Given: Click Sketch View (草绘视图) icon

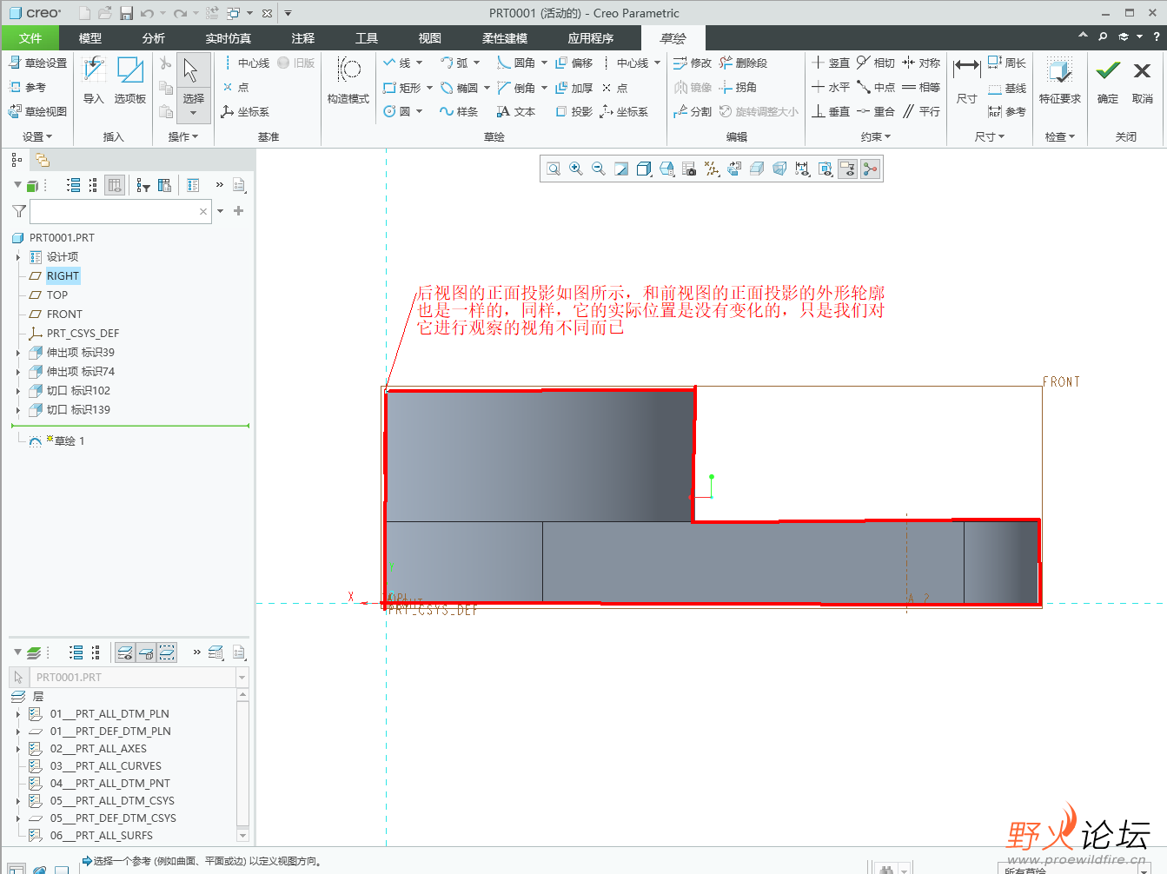Looking at the screenshot, I should (15, 111).
